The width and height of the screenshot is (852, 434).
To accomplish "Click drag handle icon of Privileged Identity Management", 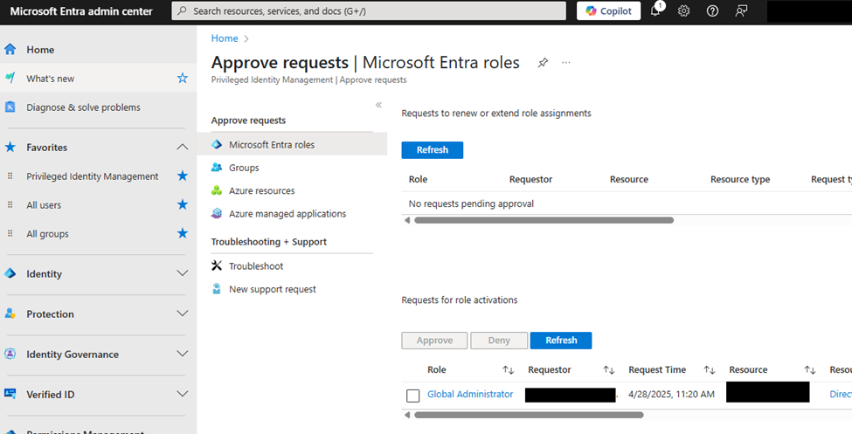I will coord(10,176).
